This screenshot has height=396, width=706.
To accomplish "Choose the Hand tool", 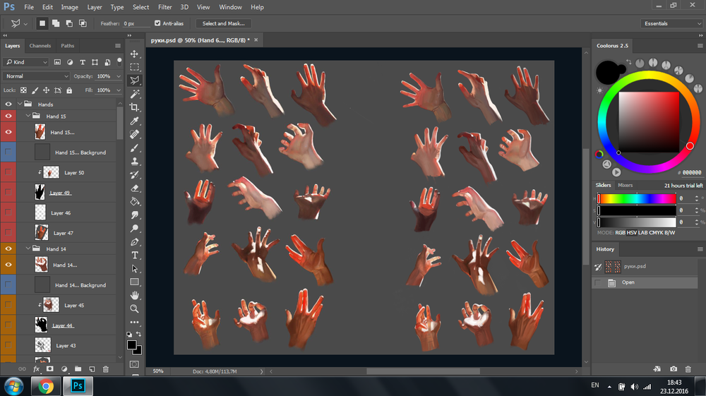I will pyautogui.click(x=135, y=295).
